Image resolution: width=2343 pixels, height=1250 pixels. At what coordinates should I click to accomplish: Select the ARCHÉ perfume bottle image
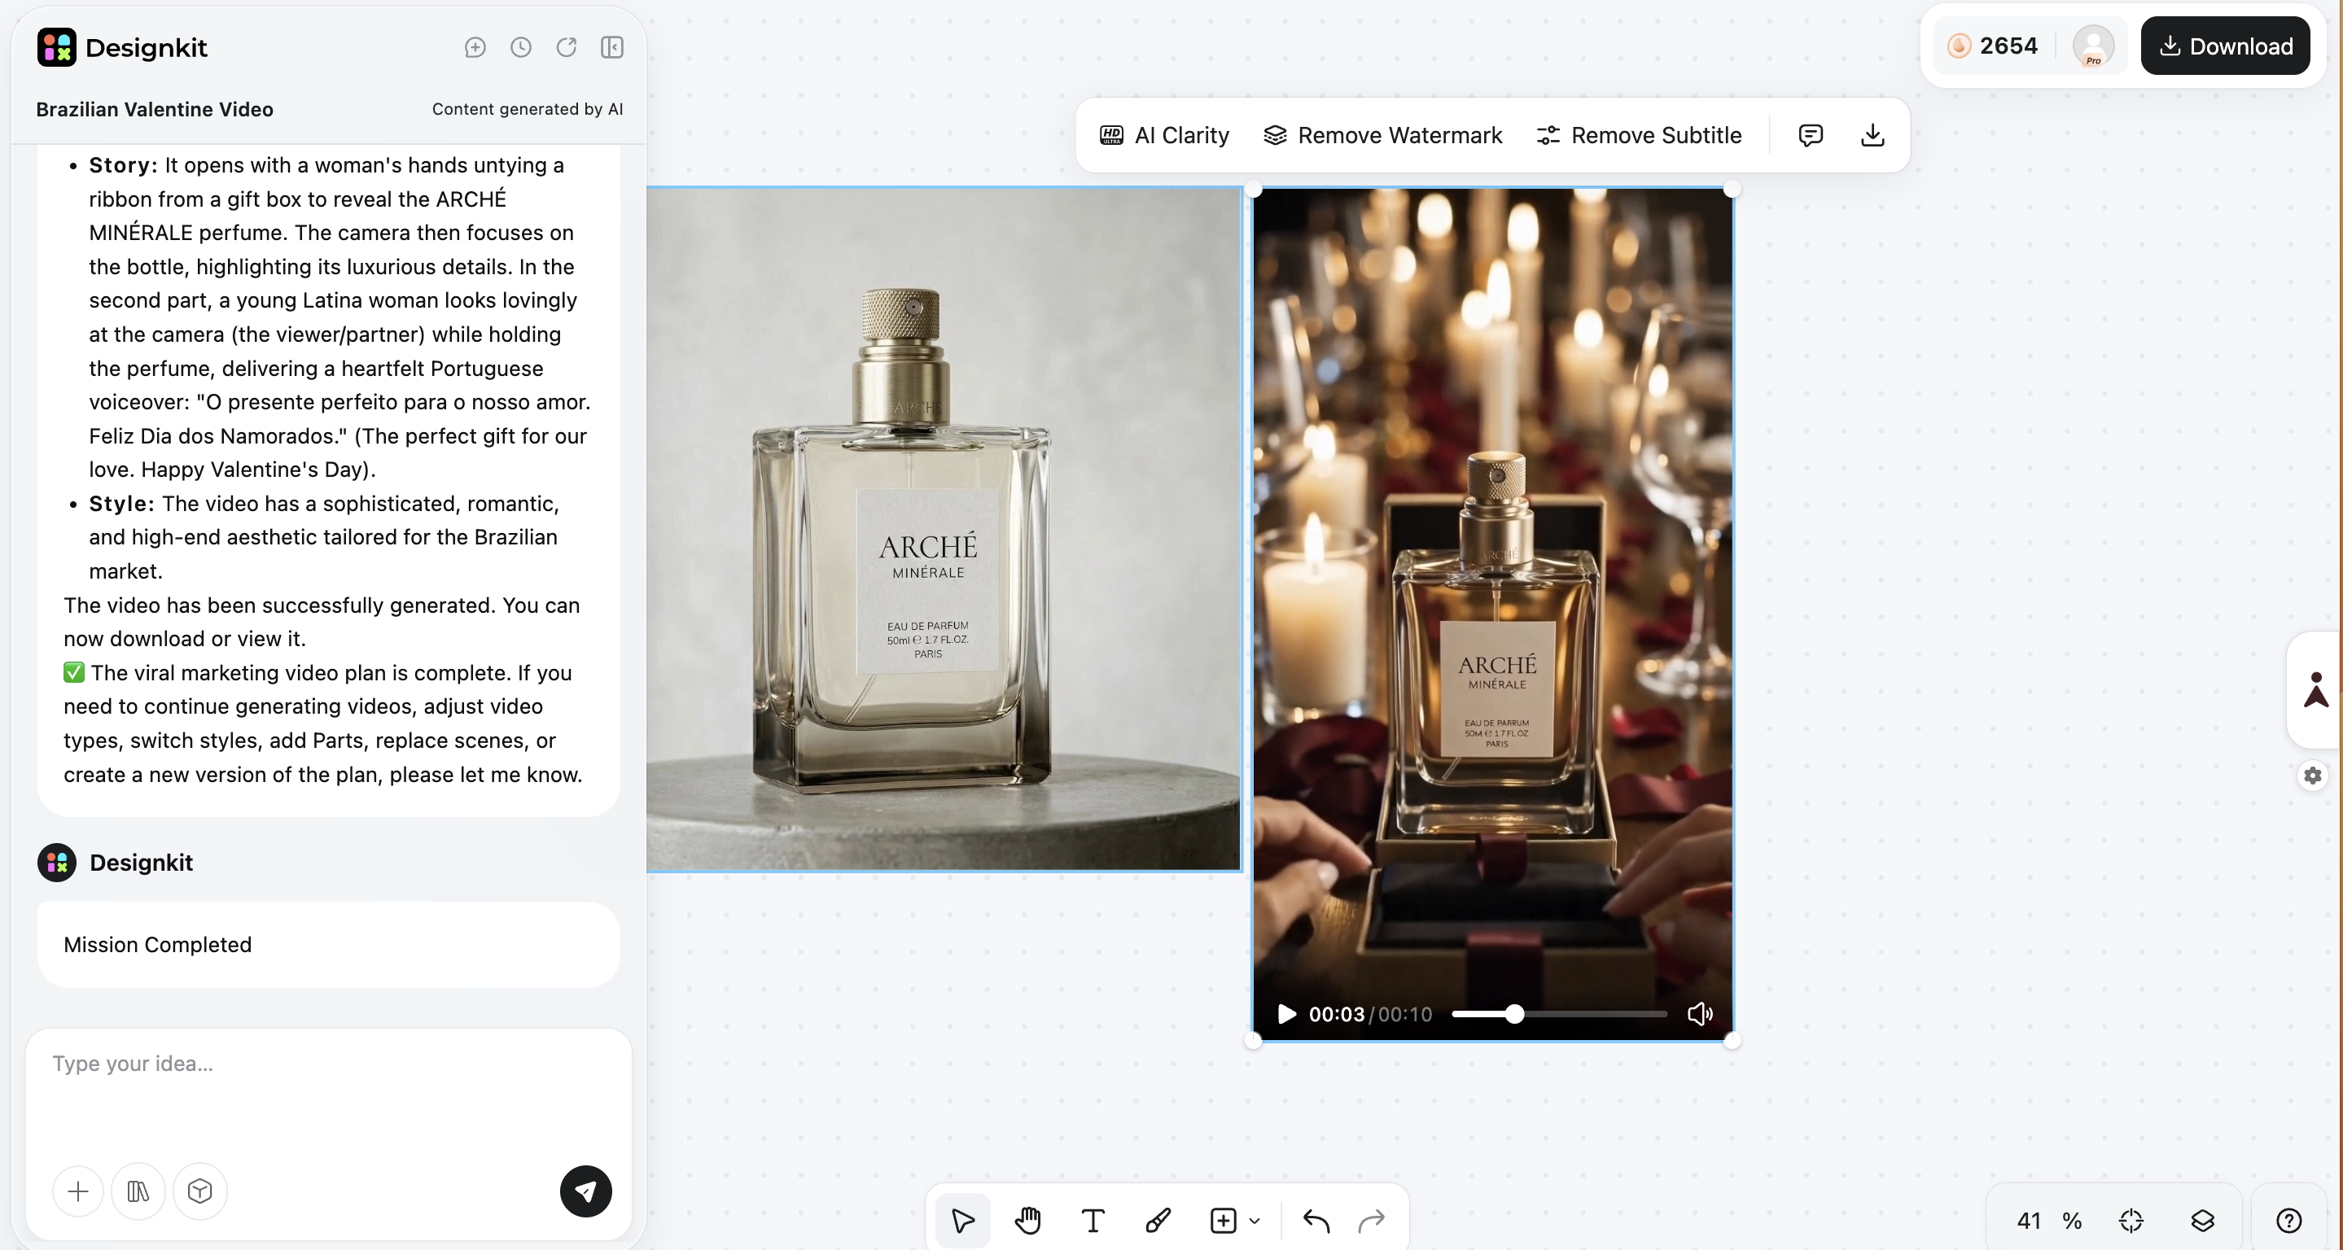click(x=944, y=529)
